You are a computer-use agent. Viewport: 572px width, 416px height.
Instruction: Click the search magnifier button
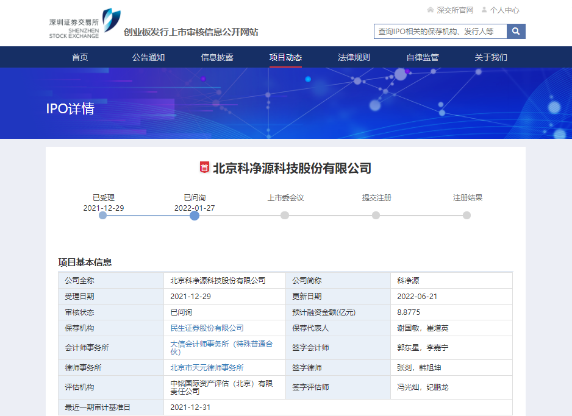[x=516, y=31]
